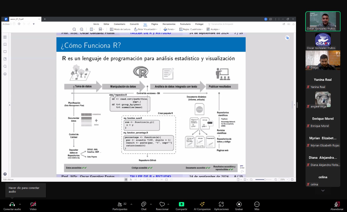
Task: Switch to the Herramientas tab
Action: coord(169,24)
